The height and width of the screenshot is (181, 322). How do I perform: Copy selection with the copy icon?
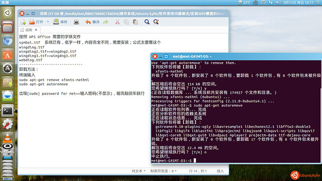coord(126,22)
